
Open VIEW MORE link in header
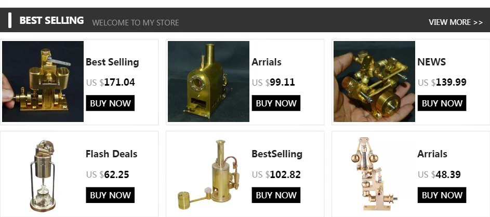[456, 22]
